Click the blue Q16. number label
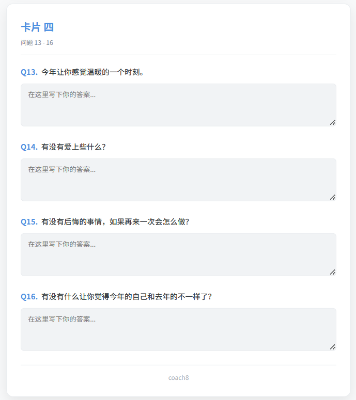The image size is (356, 400). [x=29, y=297]
